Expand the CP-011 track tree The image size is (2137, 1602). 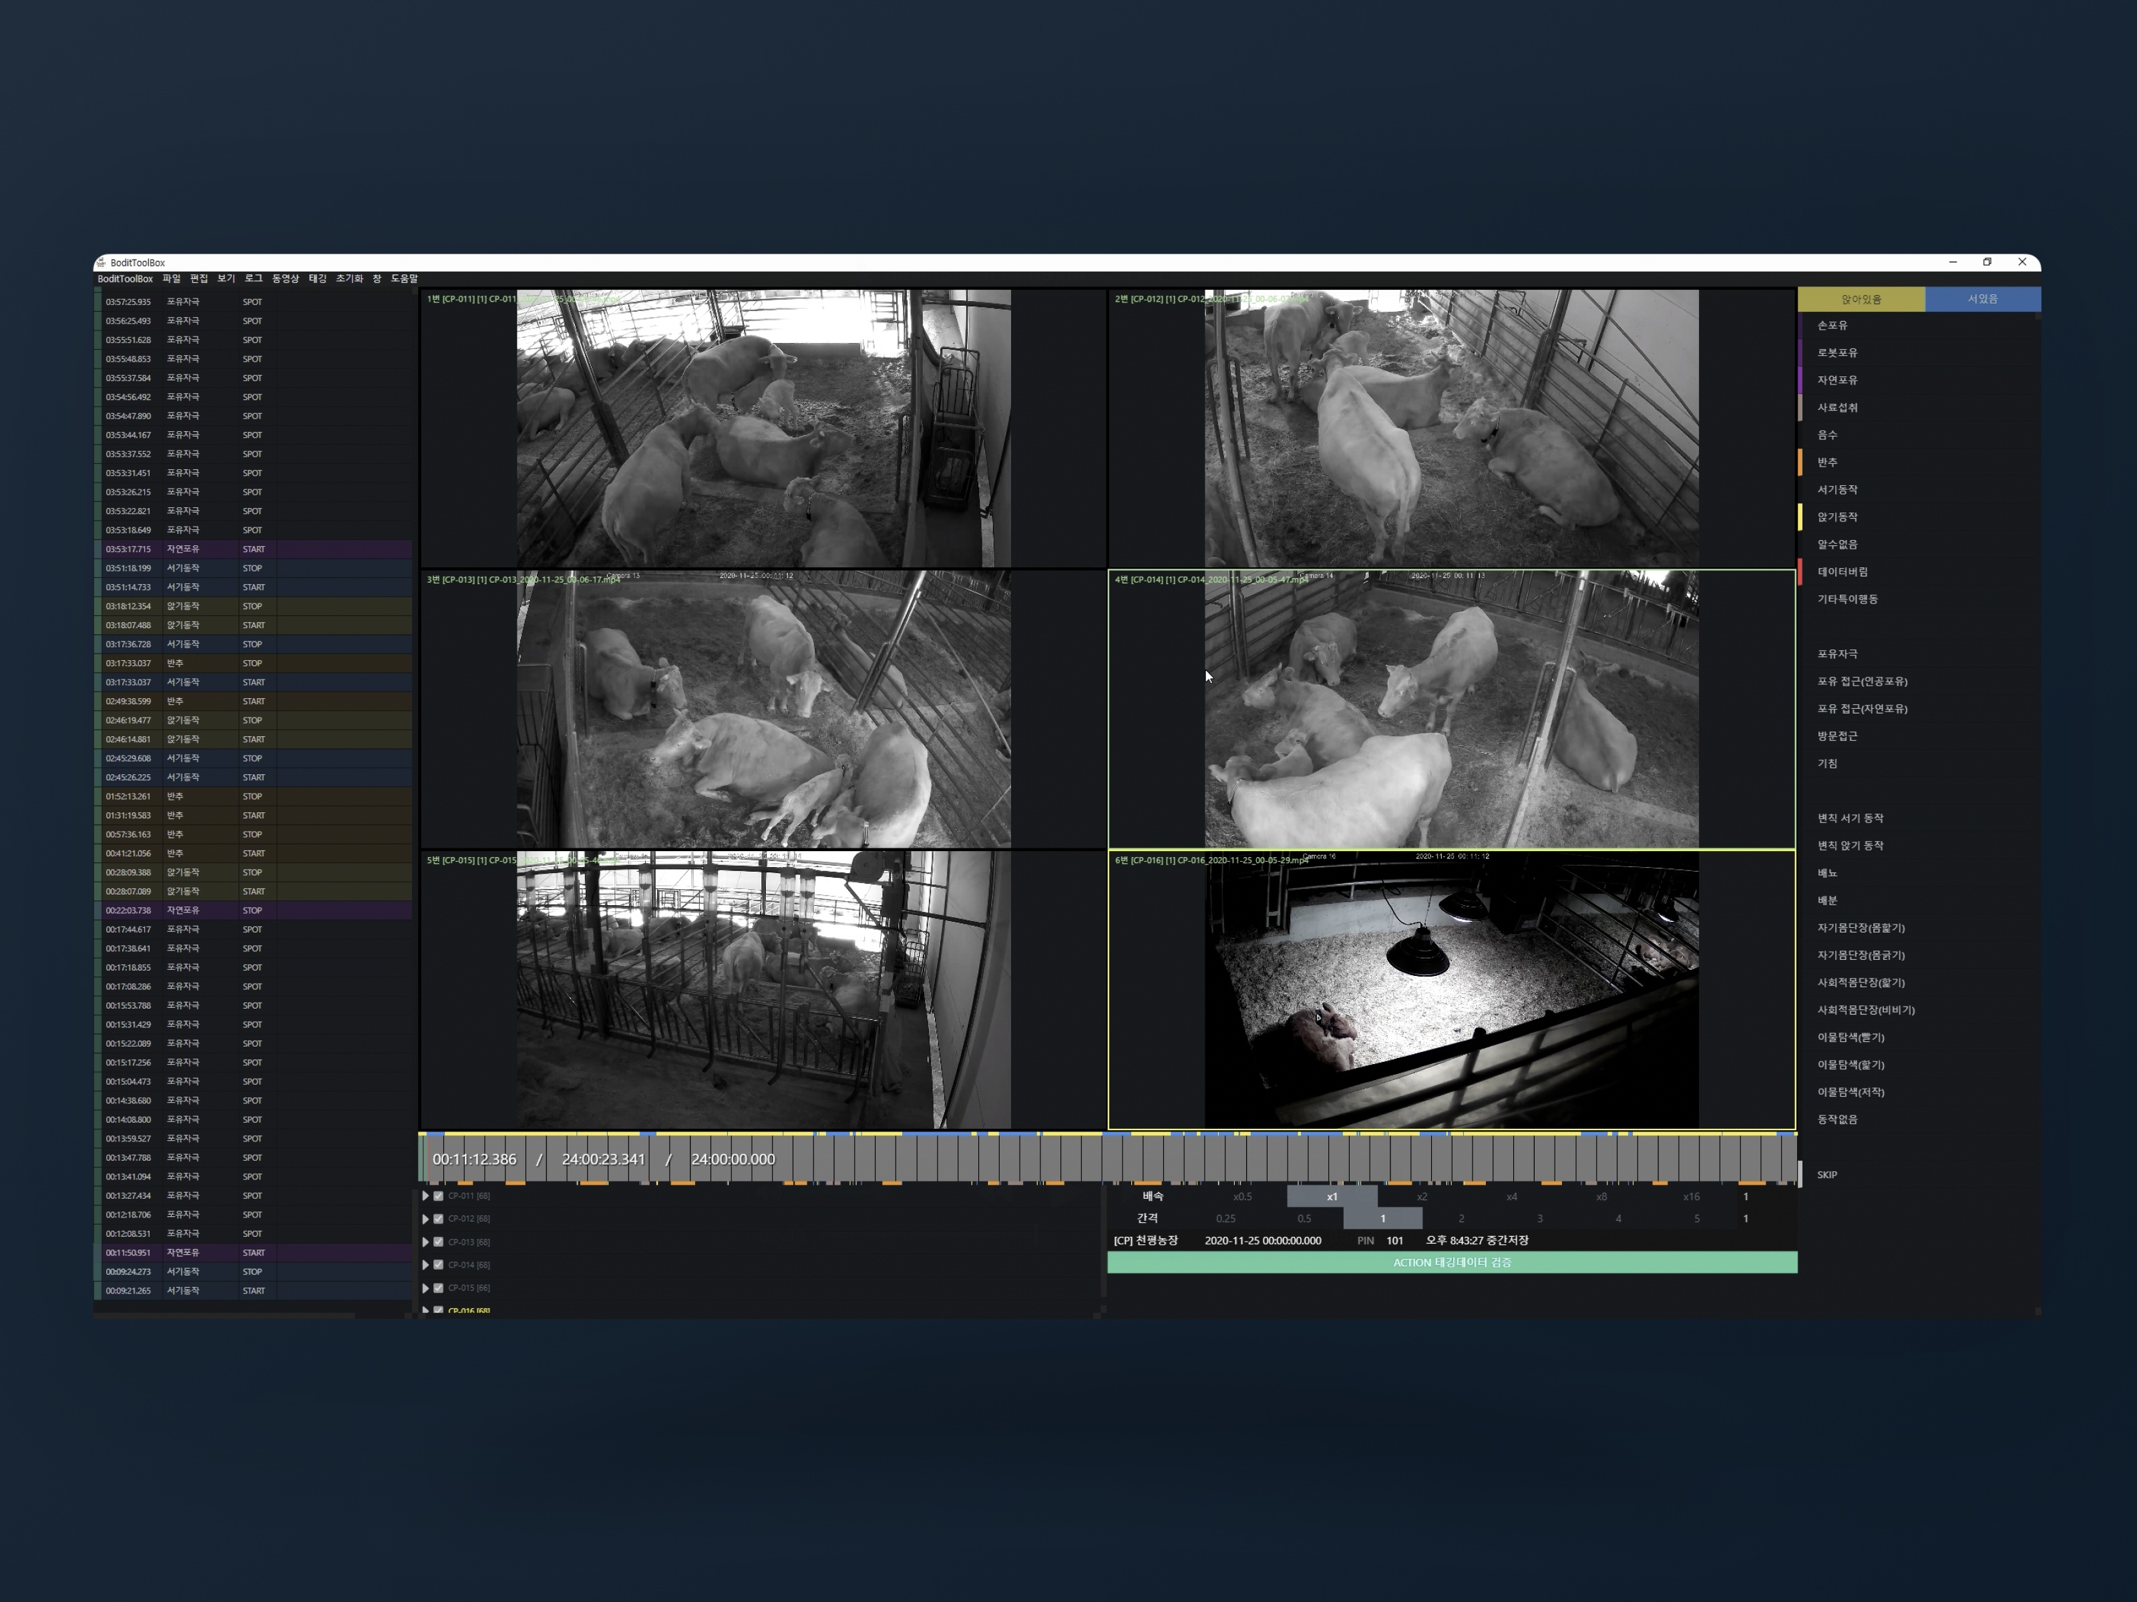(x=425, y=1195)
